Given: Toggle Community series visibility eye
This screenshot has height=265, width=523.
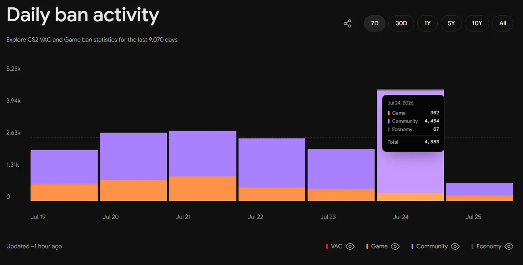Looking at the screenshot, I should click(x=455, y=247).
